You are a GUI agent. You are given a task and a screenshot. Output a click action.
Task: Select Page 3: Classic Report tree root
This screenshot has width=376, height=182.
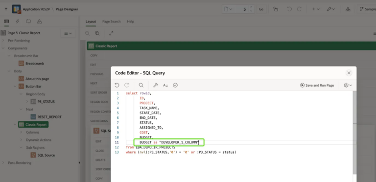tap(23, 33)
